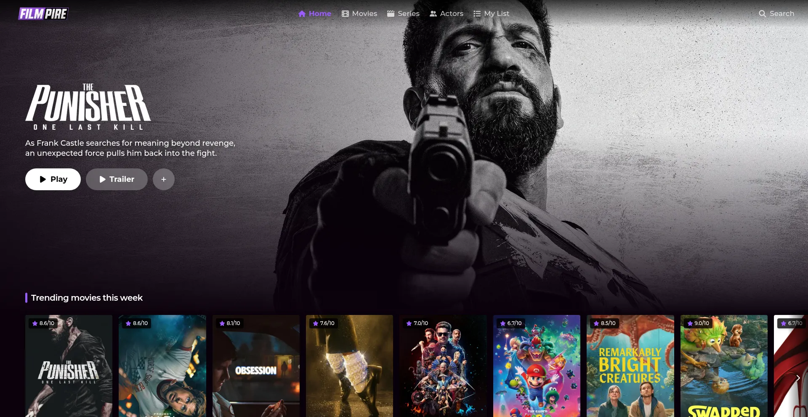The height and width of the screenshot is (417, 808).
Task: Open the Series section
Action: click(x=403, y=13)
